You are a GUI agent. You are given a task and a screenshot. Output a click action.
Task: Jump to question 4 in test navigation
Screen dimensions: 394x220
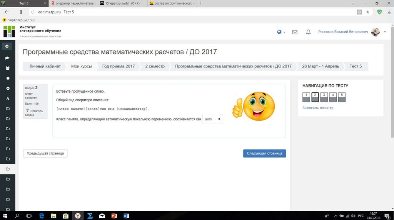coord(333,97)
